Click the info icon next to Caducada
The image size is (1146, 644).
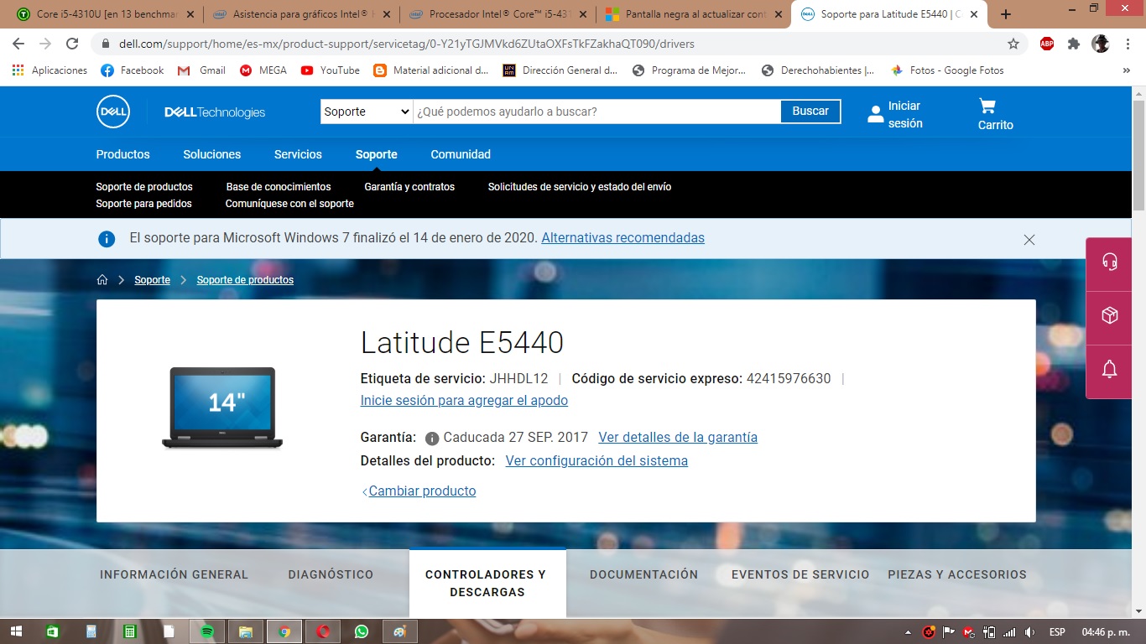(432, 438)
